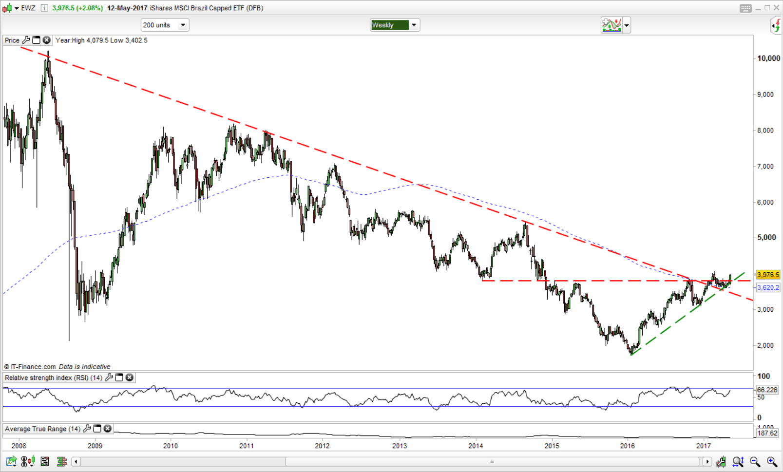Open the 200 units dropdown
This screenshot has height=472, width=783.
tap(183, 25)
